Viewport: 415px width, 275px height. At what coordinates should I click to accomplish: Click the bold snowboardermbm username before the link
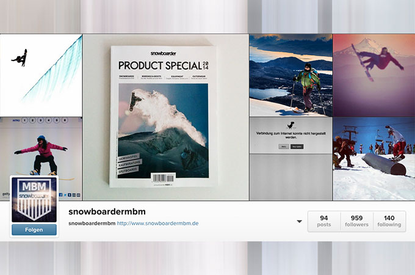coord(92,223)
